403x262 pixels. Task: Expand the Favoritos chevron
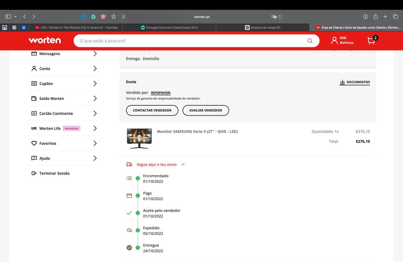(95, 143)
